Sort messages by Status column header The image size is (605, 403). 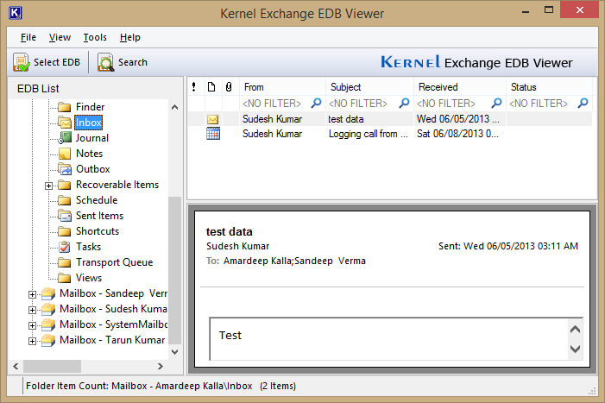click(550, 87)
